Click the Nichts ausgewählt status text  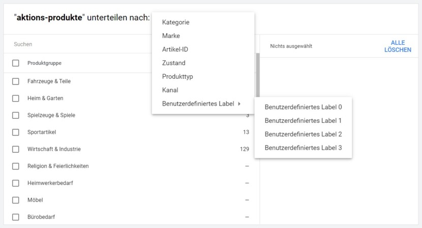pos(291,46)
